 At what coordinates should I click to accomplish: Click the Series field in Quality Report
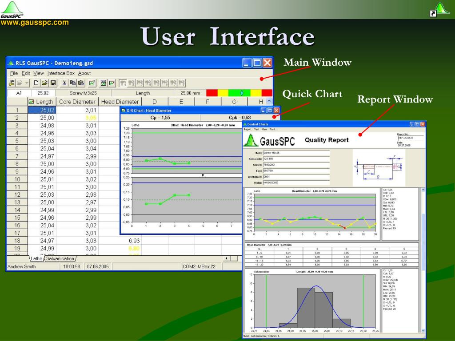[296, 165]
